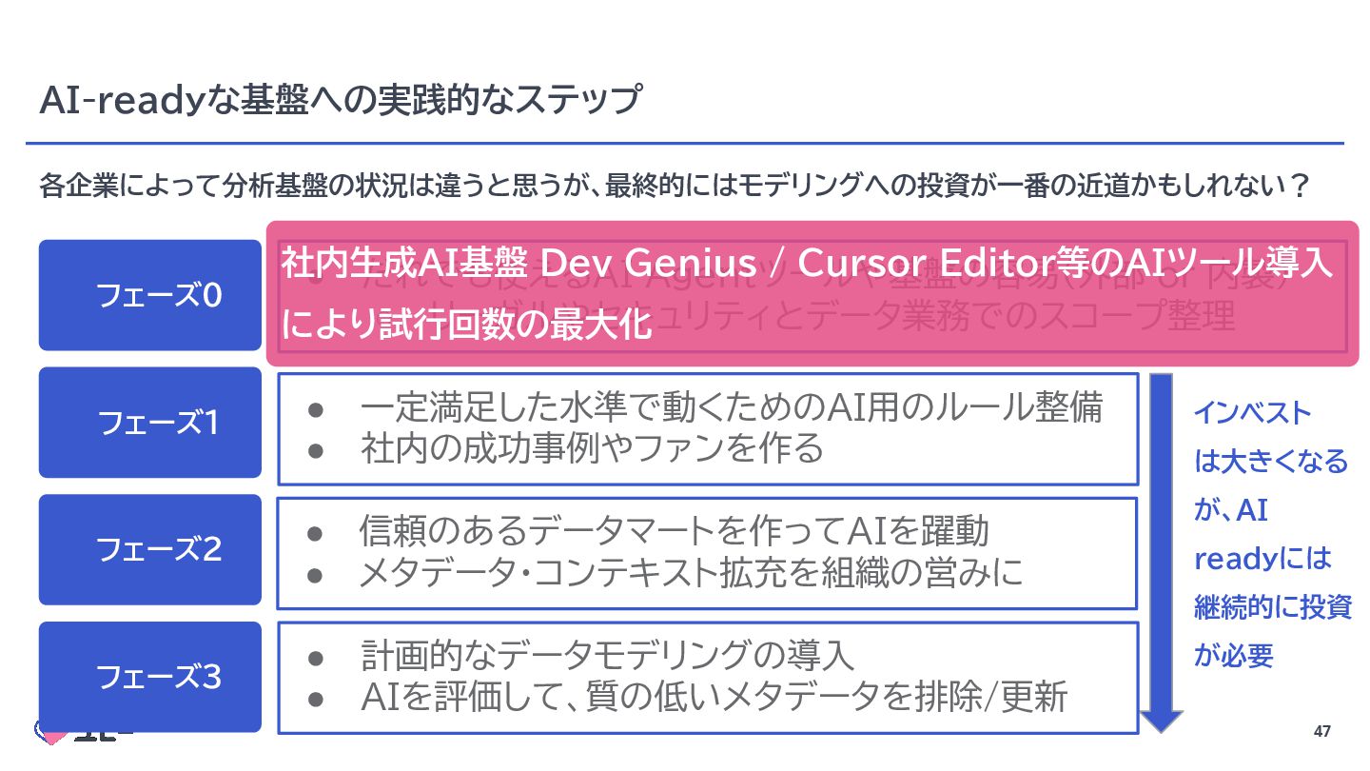Click the bullet before 信頼のあるデータマート
This screenshot has height=771, width=1370.
[317, 532]
